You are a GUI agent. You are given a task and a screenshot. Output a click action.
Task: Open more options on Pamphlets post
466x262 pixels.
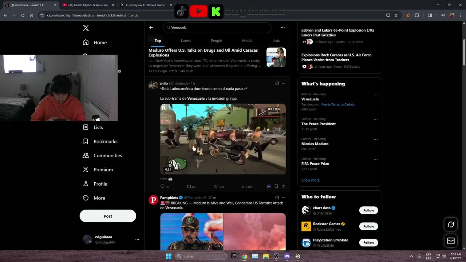click(x=284, y=198)
